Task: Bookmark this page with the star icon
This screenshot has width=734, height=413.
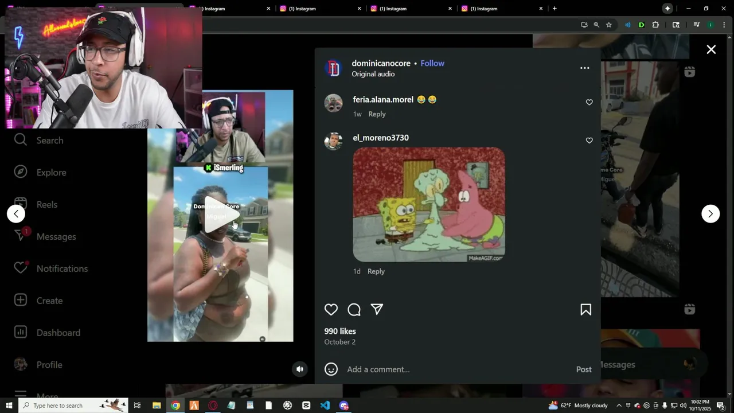Action: (x=608, y=25)
